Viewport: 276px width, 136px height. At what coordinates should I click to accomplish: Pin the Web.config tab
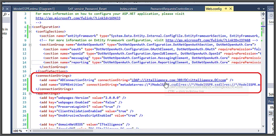(x=226, y=9)
